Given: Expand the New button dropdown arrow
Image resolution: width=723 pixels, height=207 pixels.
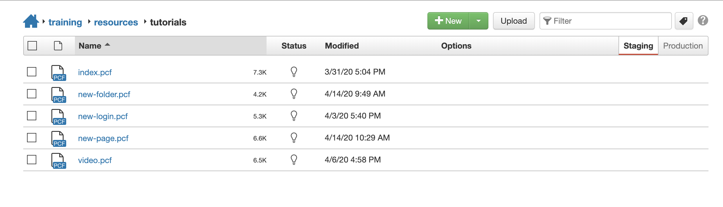Looking at the screenshot, I should point(479,21).
